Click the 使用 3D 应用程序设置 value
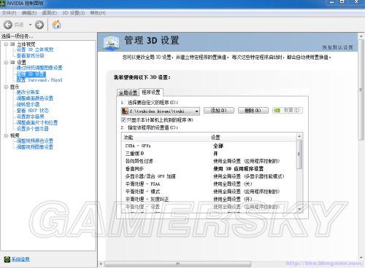The image size is (365, 268). [x=238, y=169]
